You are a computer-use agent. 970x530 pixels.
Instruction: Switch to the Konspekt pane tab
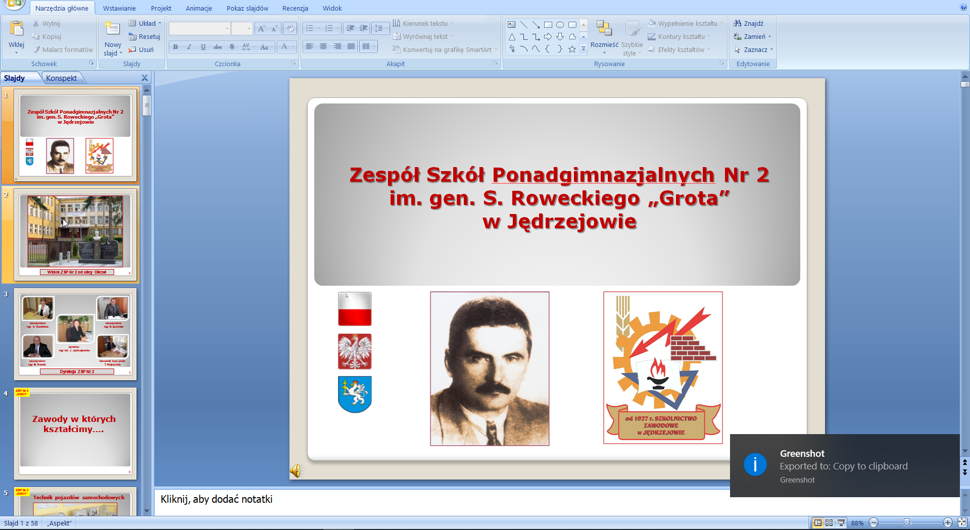pos(62,78)
